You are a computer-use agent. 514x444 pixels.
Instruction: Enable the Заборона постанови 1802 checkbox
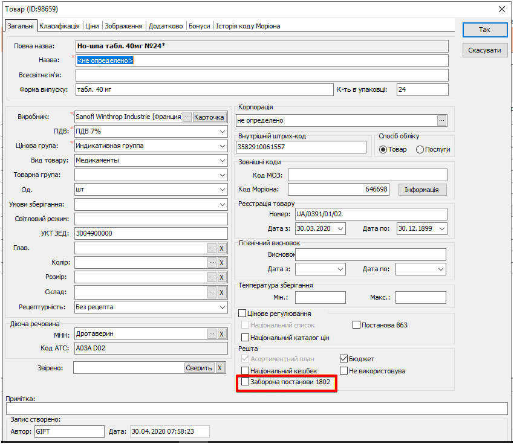pyautogui.click(x=245, y=382)
